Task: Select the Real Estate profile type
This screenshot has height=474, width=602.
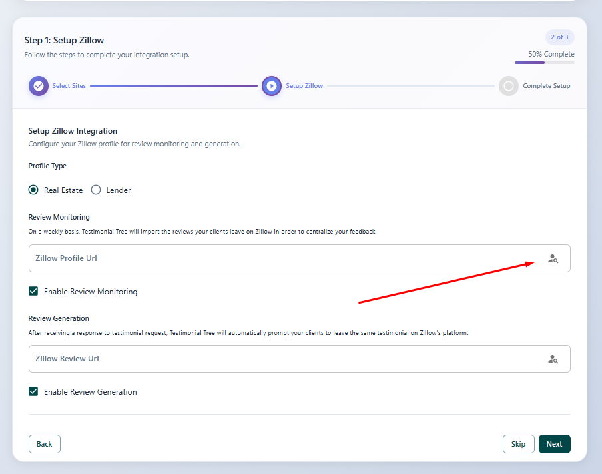Action: (x=33, y=190)
